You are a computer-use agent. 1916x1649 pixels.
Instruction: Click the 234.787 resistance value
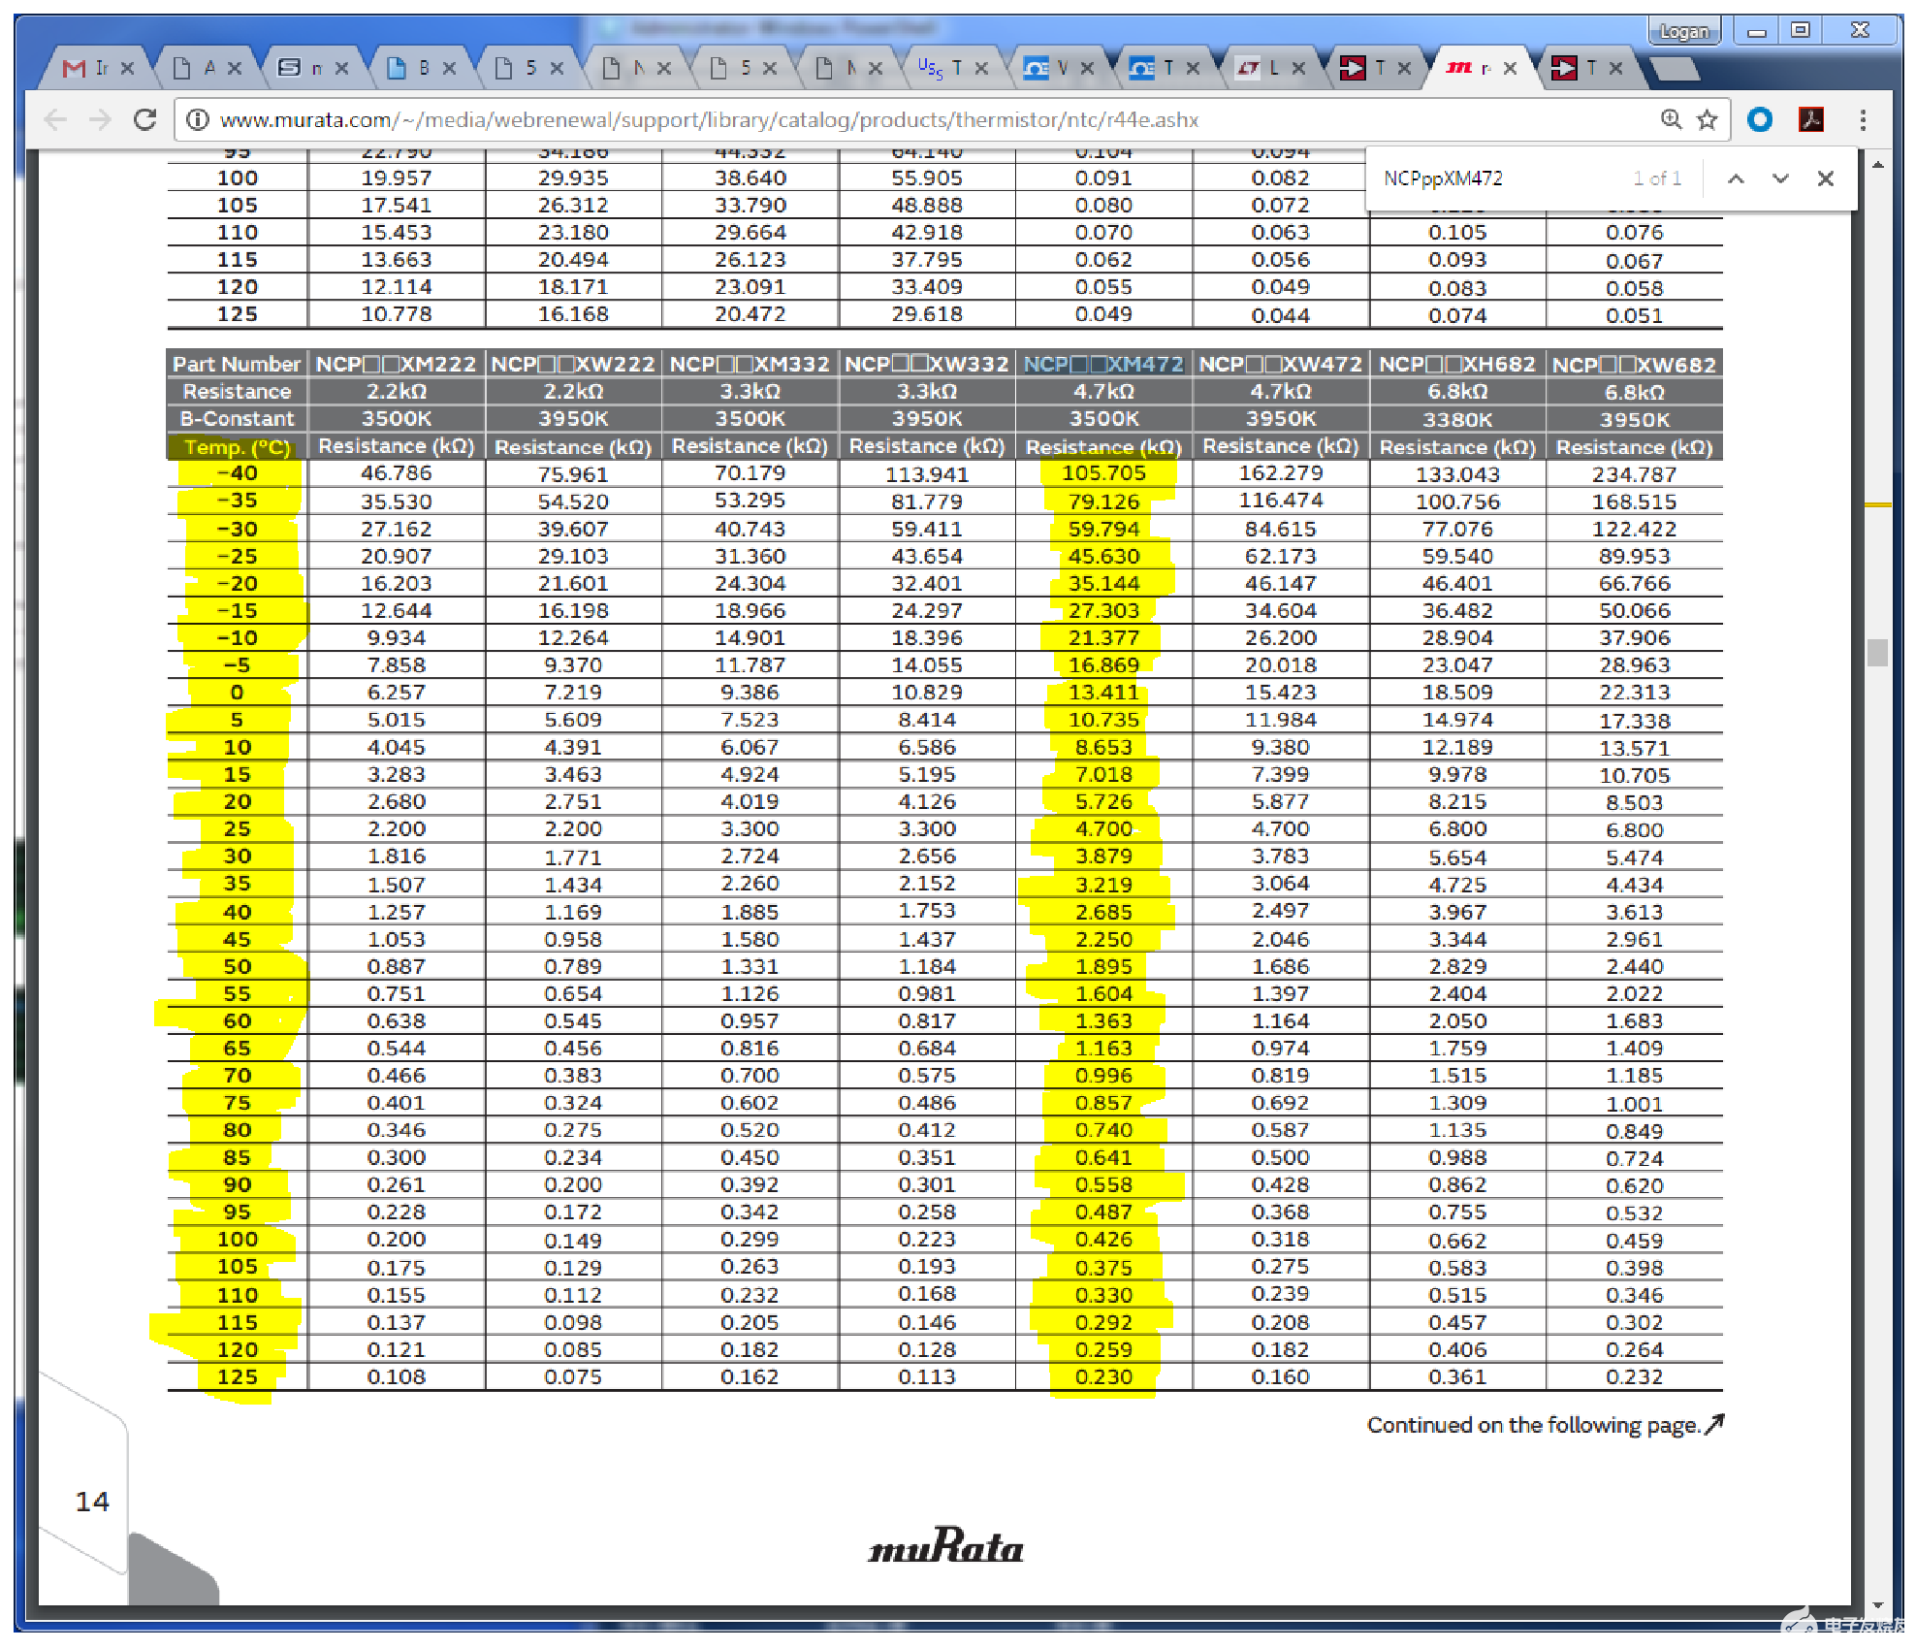[1634, 474]
